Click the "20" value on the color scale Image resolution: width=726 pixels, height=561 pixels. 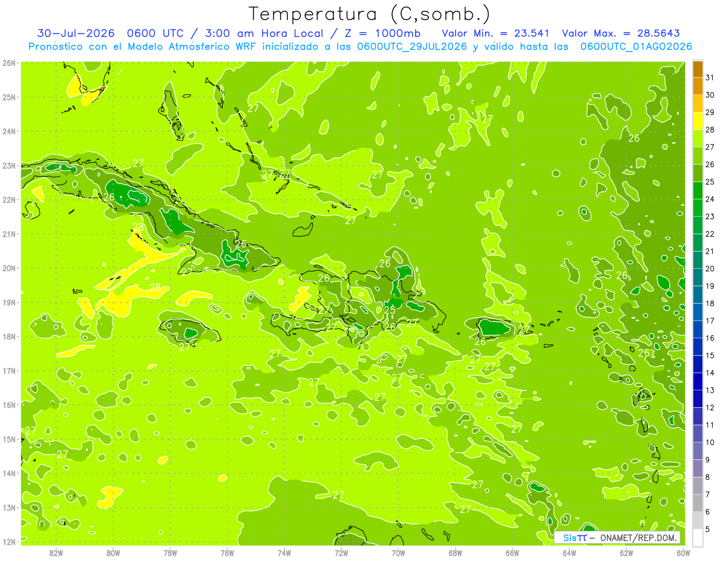tap(710, 269)
